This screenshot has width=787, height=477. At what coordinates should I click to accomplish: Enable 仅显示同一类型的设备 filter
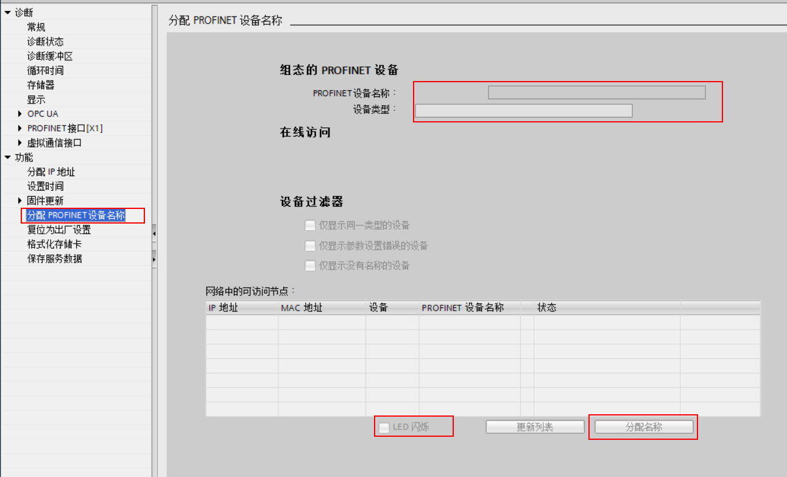pyautogui.click(x=310, y=225)
